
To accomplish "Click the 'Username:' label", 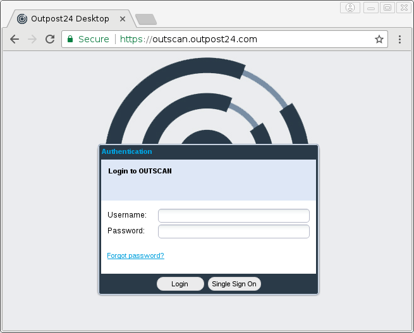I will coord(127,215).
